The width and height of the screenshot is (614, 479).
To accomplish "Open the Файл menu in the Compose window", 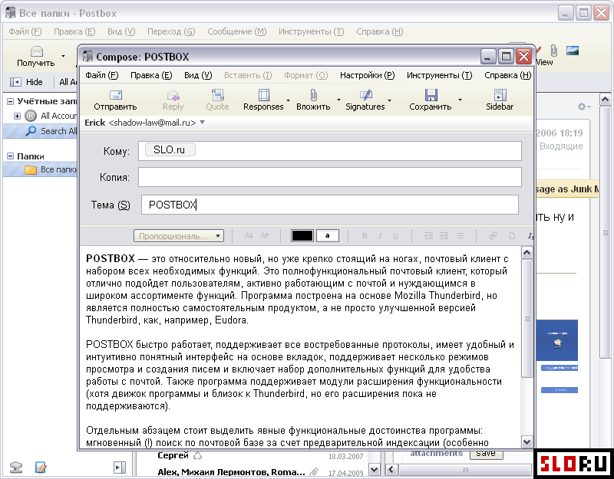I will pyautogui.click(x=102, y=75).
